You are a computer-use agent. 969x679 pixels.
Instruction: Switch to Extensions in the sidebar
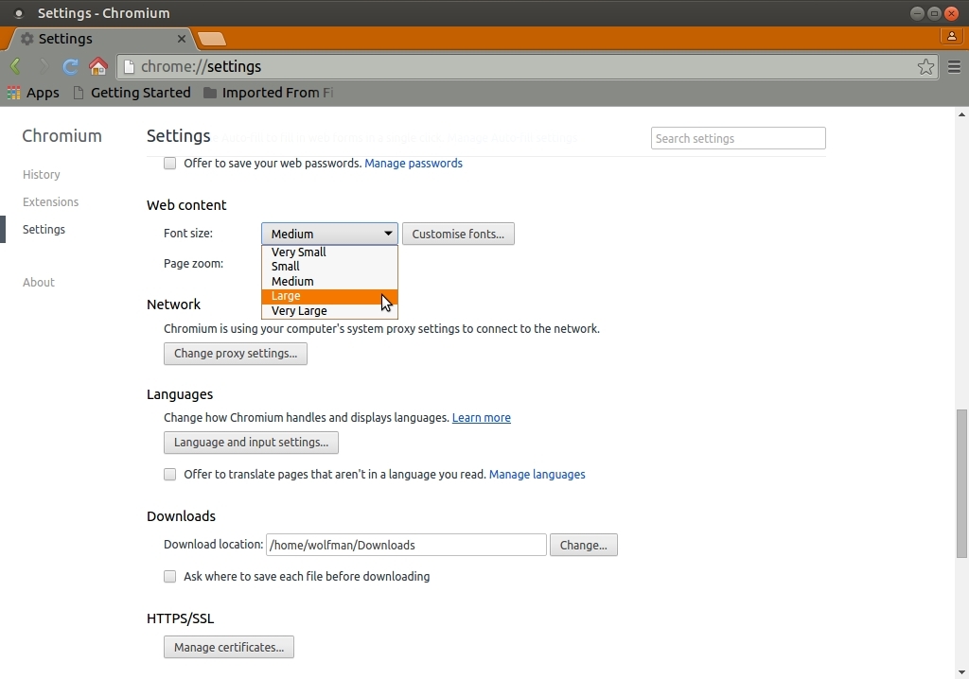[x=51, y=202]
